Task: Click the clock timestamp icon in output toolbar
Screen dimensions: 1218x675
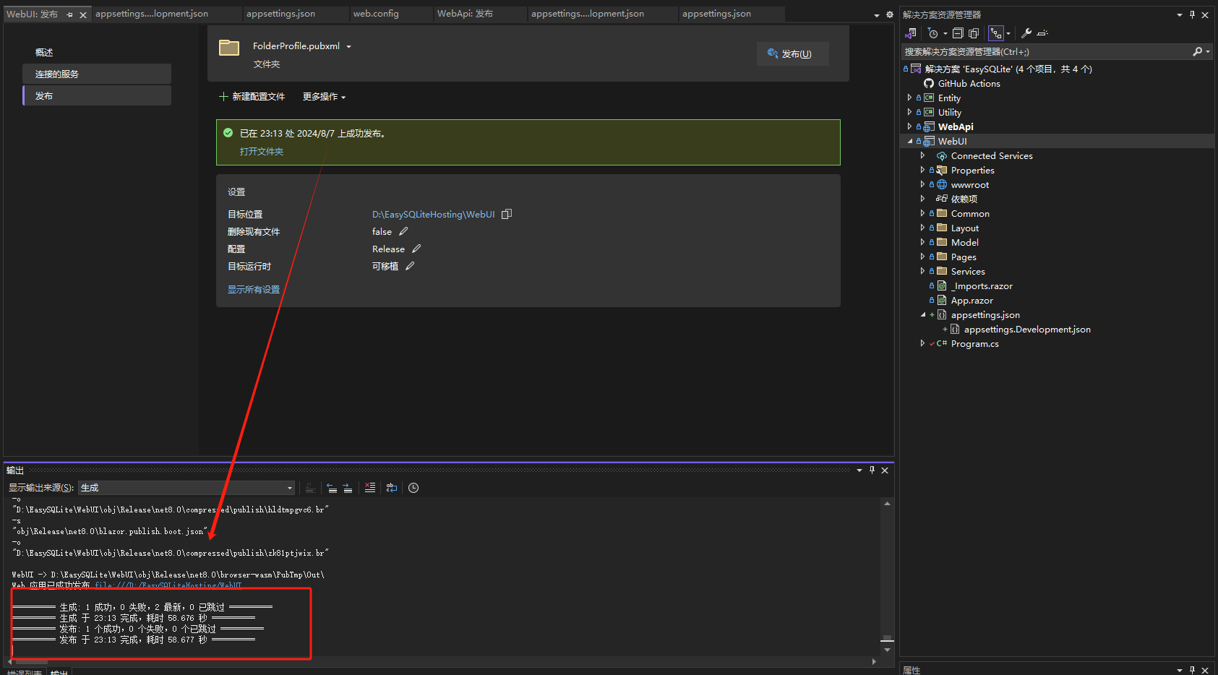Action: point(413,488)
